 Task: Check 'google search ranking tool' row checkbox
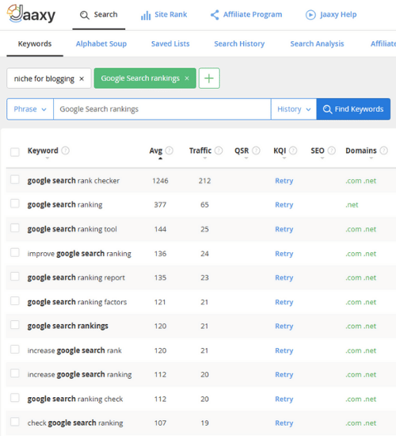[15, 228]
